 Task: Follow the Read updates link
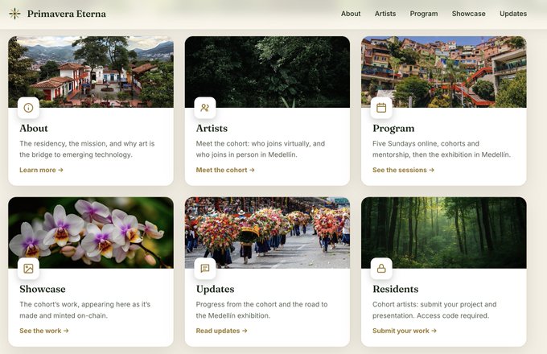221,331
